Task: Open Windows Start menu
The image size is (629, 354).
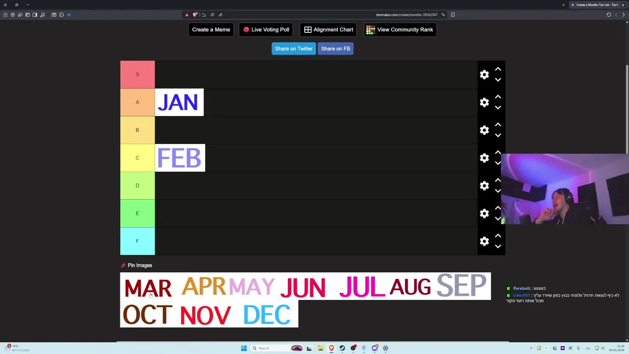Action: pyautogui.click(x=244, y=348)
